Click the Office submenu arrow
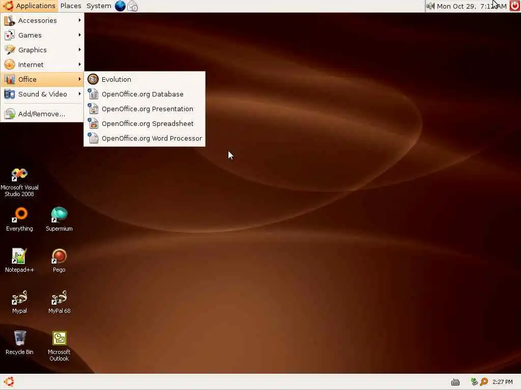521x390 pixels. pos(80,79)
